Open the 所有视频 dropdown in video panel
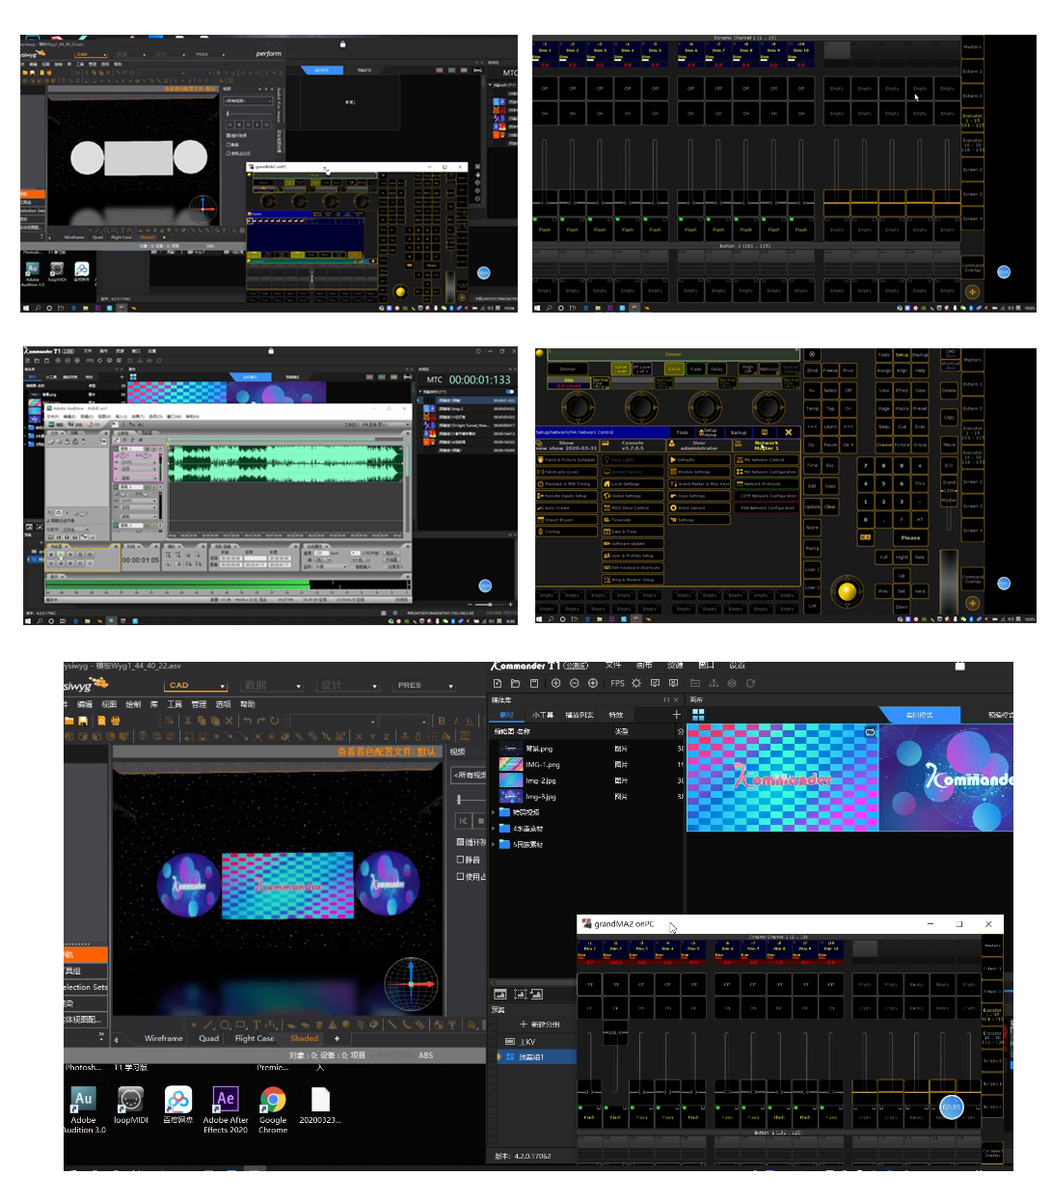 click(x=470, y=775)
